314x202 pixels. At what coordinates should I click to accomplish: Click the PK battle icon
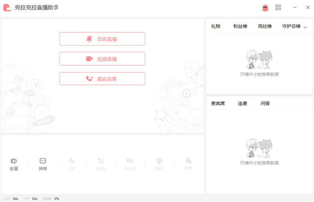tap(72, 164)
